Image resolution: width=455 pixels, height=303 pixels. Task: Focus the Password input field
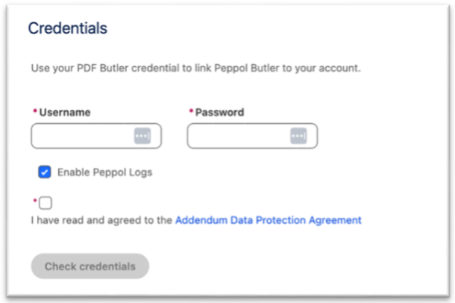[237, 136]
